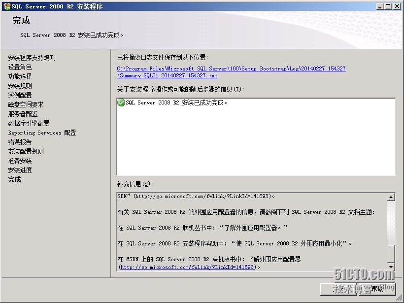Maximize the setup window

tap(388, 6)
